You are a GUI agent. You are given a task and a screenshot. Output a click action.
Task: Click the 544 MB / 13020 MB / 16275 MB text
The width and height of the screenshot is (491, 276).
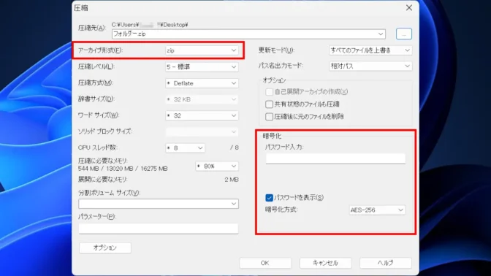[123, 169]
